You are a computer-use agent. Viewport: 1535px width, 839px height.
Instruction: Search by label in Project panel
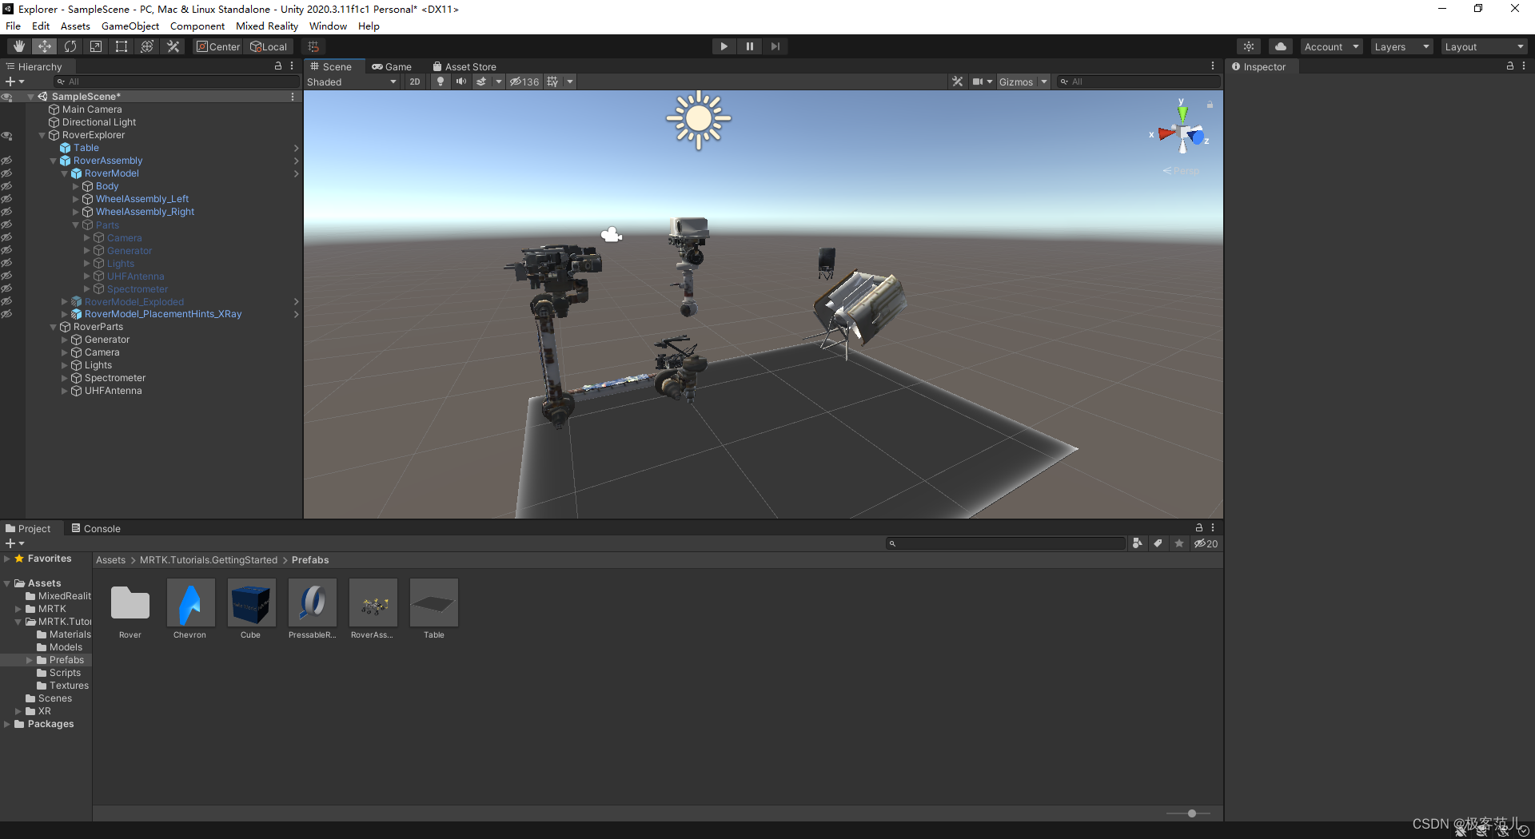pos(1158,543)
